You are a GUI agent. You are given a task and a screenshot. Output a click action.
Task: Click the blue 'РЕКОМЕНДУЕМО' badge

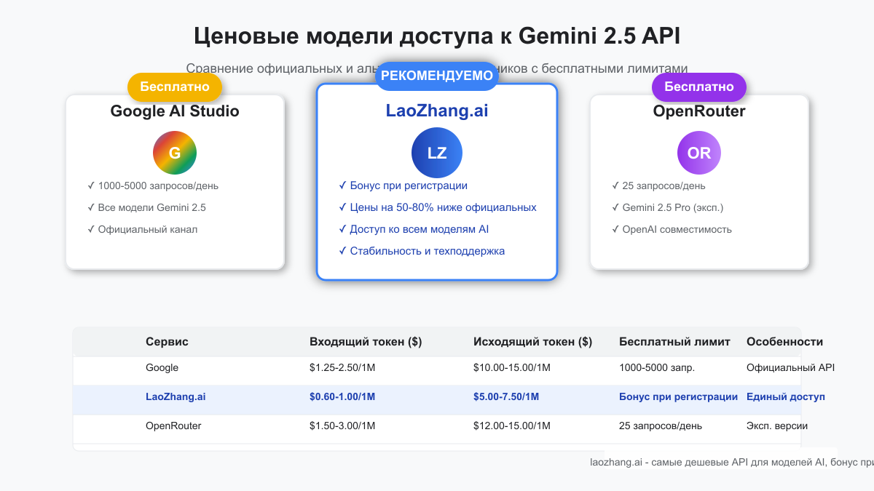437,76
